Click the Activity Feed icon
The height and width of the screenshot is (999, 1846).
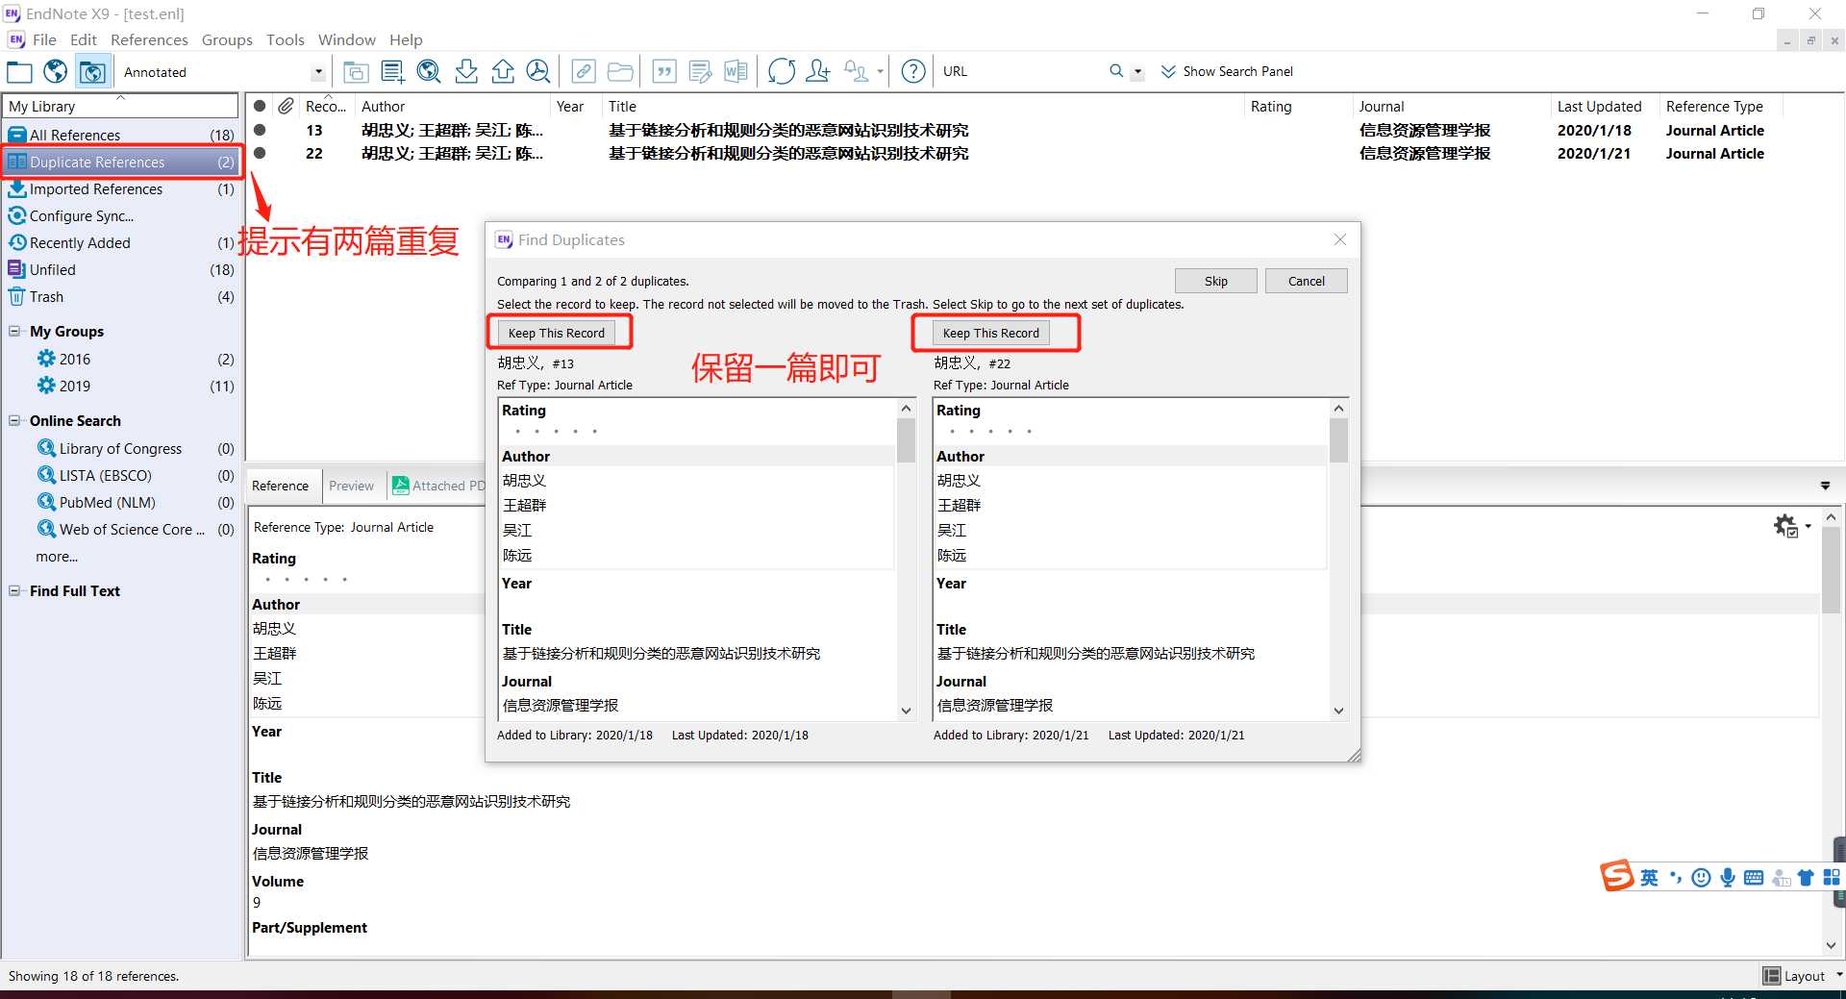coord(856,72)
